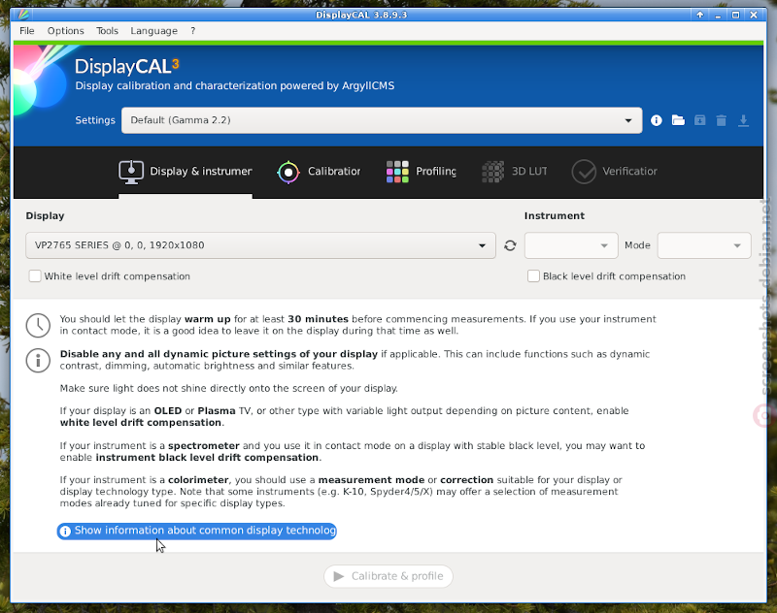Switch to the Verification tab
The width and height of the screenshot is (777, 613).
pyautogui.click(x=615, y=172)
